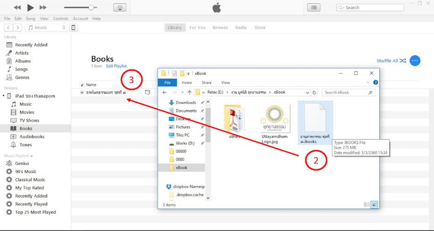Click the Explorer Up one level arrow
This screenshot has height=231, width=434.
coord(189,92)
